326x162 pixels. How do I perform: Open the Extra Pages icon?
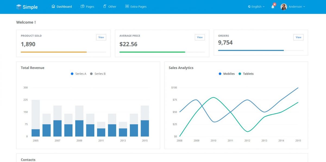pos(127,7)
